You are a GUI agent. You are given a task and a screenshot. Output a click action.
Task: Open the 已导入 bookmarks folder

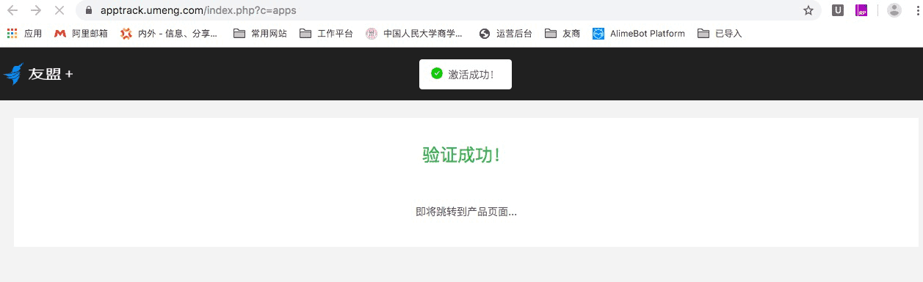click(720, 34)
